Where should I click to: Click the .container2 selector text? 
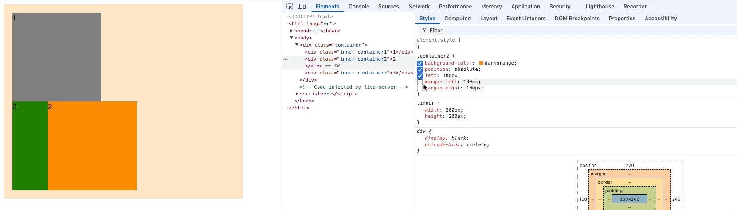click(x=433, y=56)
